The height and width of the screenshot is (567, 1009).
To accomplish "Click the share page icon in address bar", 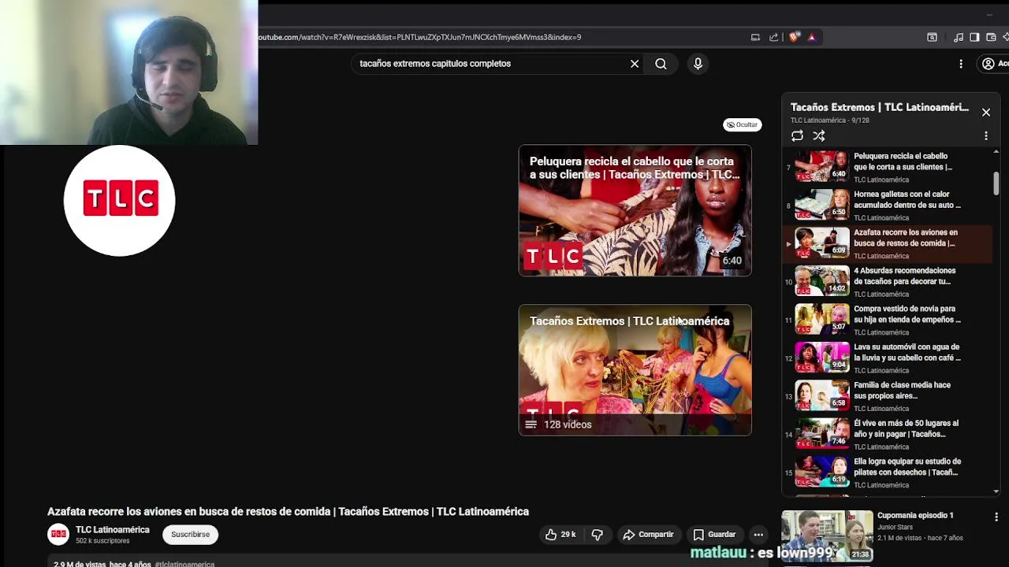I will pyautogui.click(x=773, y=37).
